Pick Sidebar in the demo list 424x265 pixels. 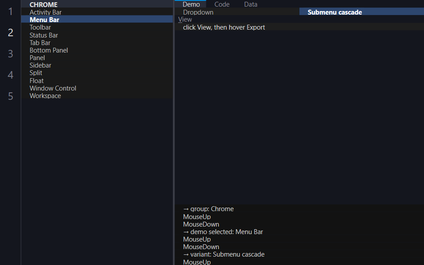pos(97,65)
